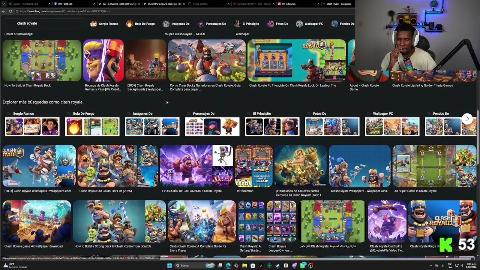Launch Copilot from the taskbar
Viewport: 480px width, 270px height.
pyautogui.click(x=236, y=265)
